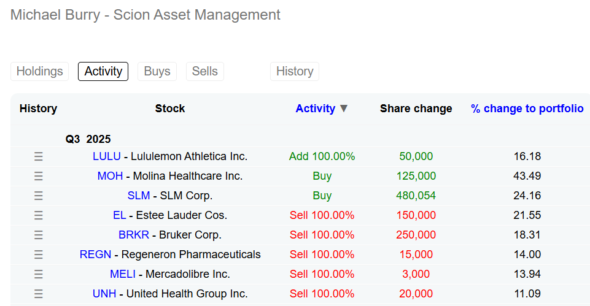Select the Buys tab
The height and width of the screenshot is (306, 590).
157,71
